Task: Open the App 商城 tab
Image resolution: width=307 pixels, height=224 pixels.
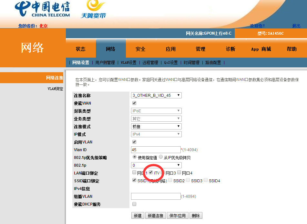Action: 261,49
